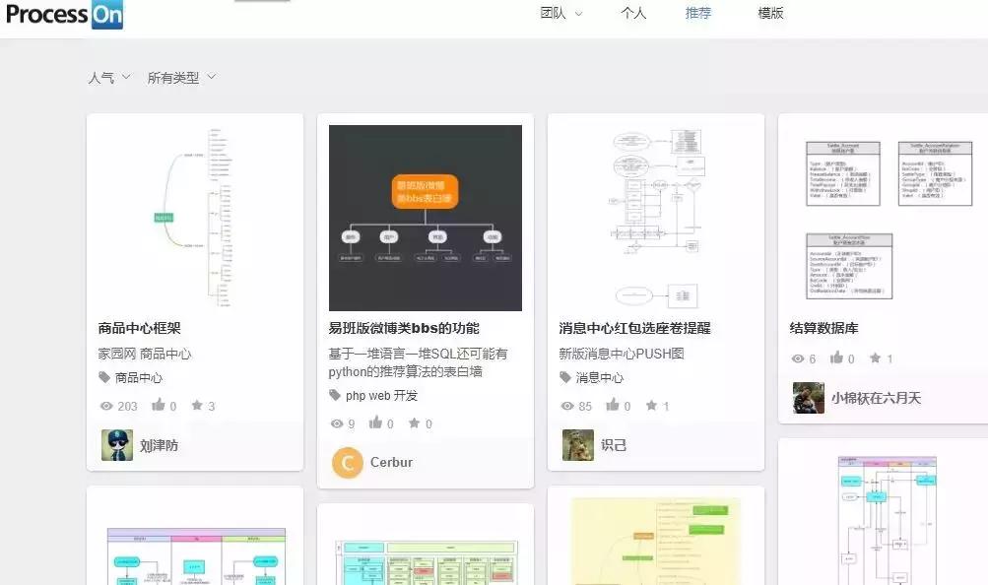Open the 易班版微博类bbs的功能 diagram
The width and height of the screenshot is (988, 585).
[x=425, y=217]
